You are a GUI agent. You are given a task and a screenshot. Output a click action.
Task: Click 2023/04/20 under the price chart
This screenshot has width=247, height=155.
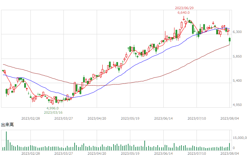click(97, 119)
